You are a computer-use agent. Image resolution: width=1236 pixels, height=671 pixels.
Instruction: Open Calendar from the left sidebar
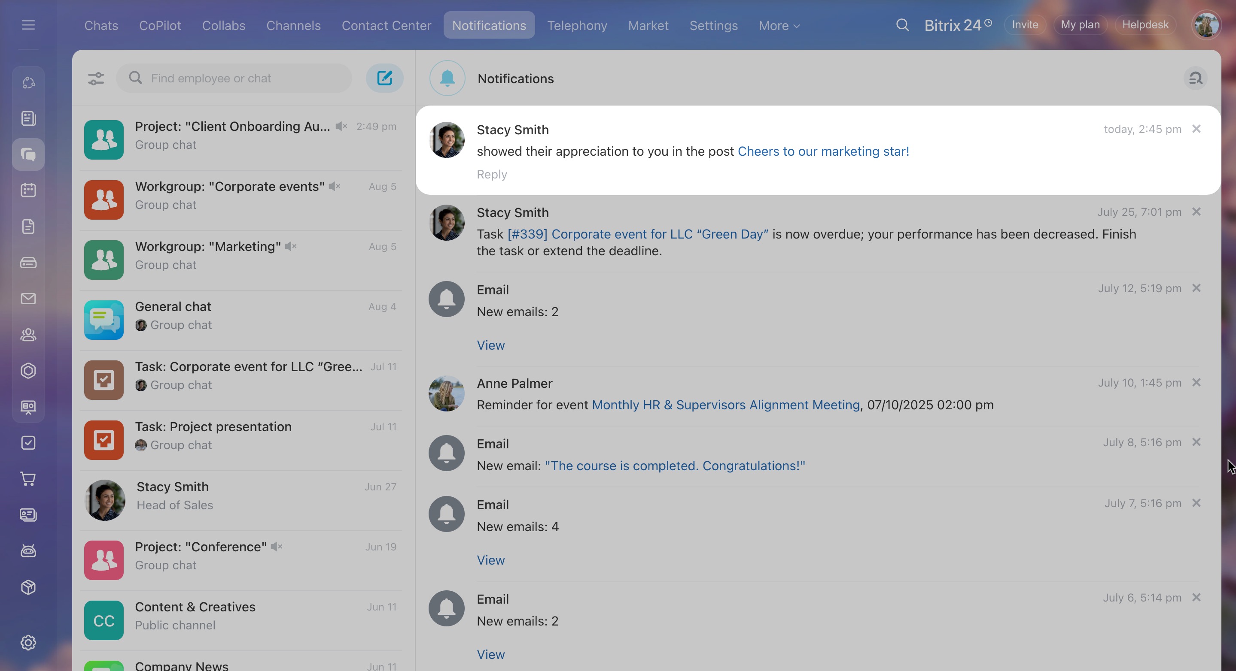tap(28, 190)
